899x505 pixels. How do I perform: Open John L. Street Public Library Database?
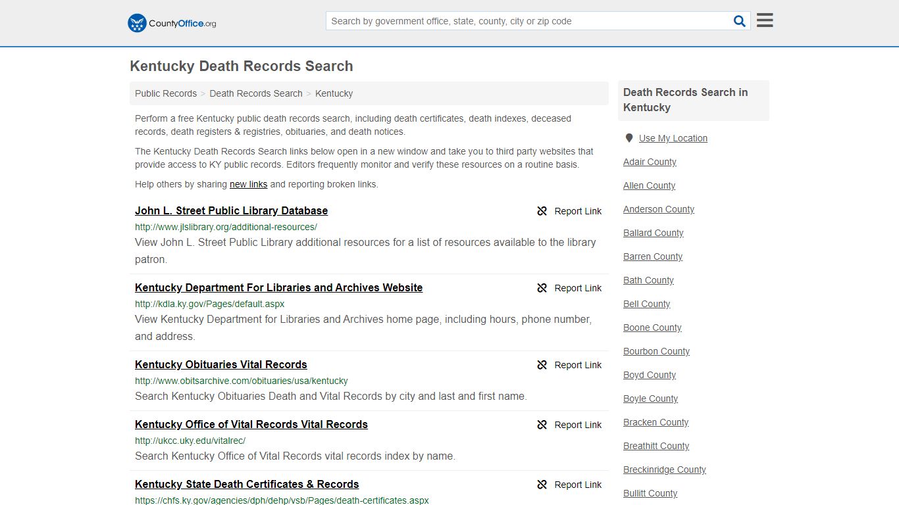point(231,210)
